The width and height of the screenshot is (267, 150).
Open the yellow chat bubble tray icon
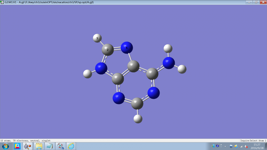[x=236, y=146]
